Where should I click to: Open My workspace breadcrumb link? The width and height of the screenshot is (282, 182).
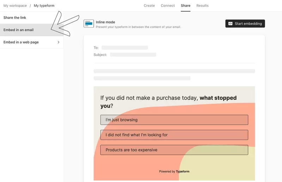tap(15, 6)
